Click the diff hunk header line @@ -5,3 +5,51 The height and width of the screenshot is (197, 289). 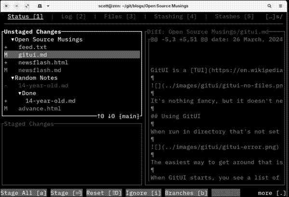pos(217,39)
